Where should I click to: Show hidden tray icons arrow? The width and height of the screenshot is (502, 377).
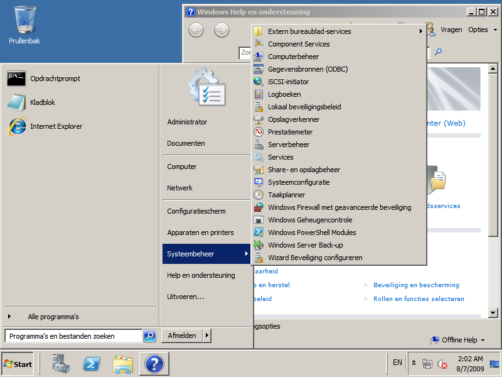click(x=414, y=363)
